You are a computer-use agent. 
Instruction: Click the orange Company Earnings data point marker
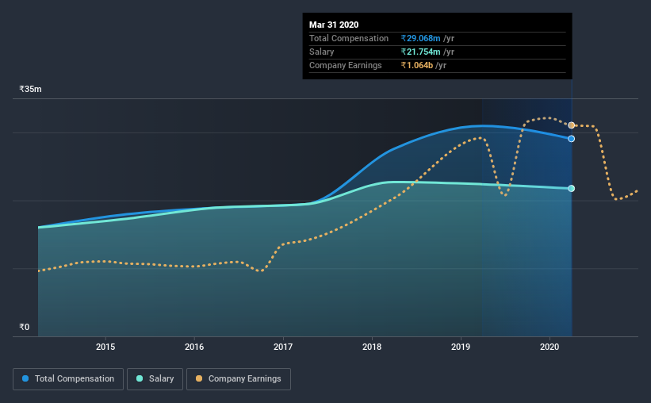(571, 125)
